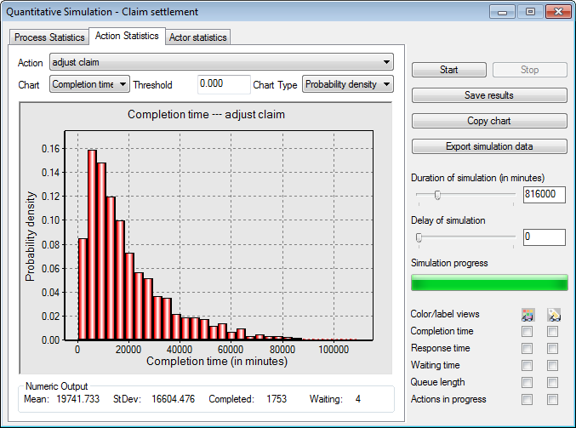Click the Copy chart button
This screenshot has height=428, width=576.
489,121
